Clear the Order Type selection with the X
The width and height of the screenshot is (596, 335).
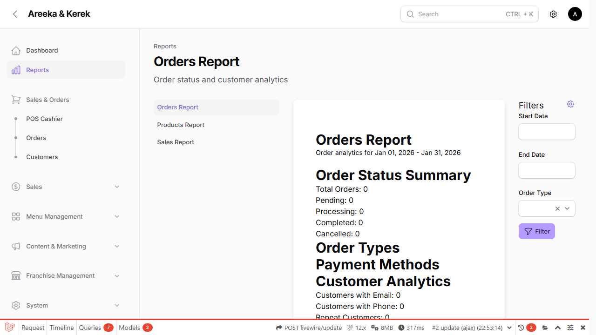pyautogui.click(x=557, y=208)
